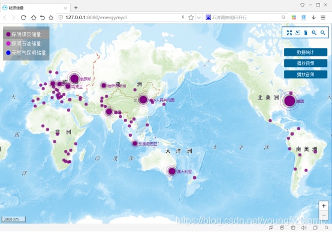Open the colorful apps grid extension icon
This screenshot has width=332, height=232.
click(294, 17)
